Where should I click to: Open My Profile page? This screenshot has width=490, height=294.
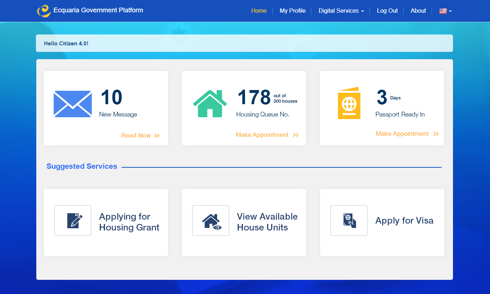tap(293, 11)
